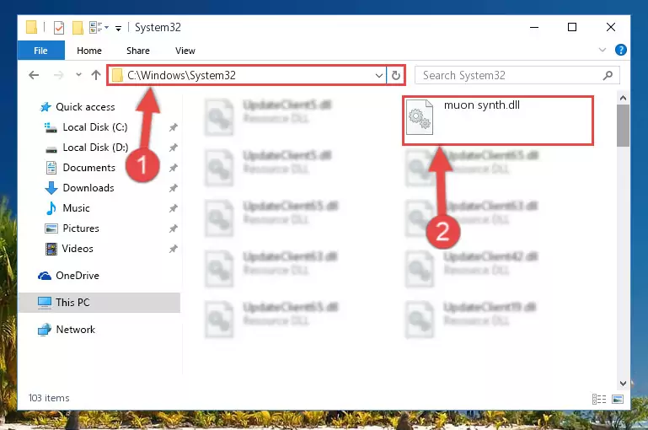Open the Customize Quick Access Toolbar arrow

(118, 29)
